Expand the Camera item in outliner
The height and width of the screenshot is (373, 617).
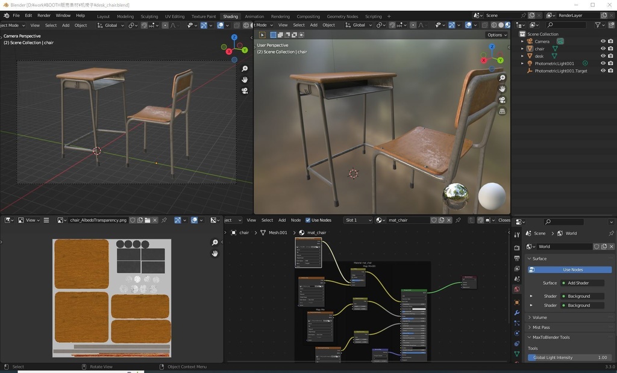[x=522, y=42]
